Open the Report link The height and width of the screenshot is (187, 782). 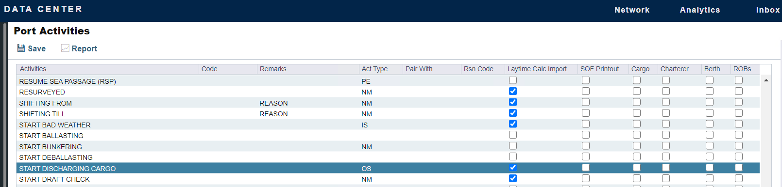85,48
